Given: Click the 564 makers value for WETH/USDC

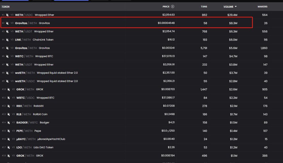Looking at the screenshot, I should coord(265,15).
